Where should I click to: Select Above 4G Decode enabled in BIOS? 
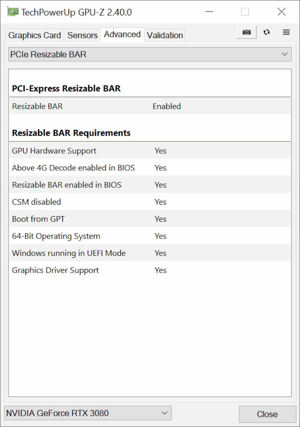[150, 168]
